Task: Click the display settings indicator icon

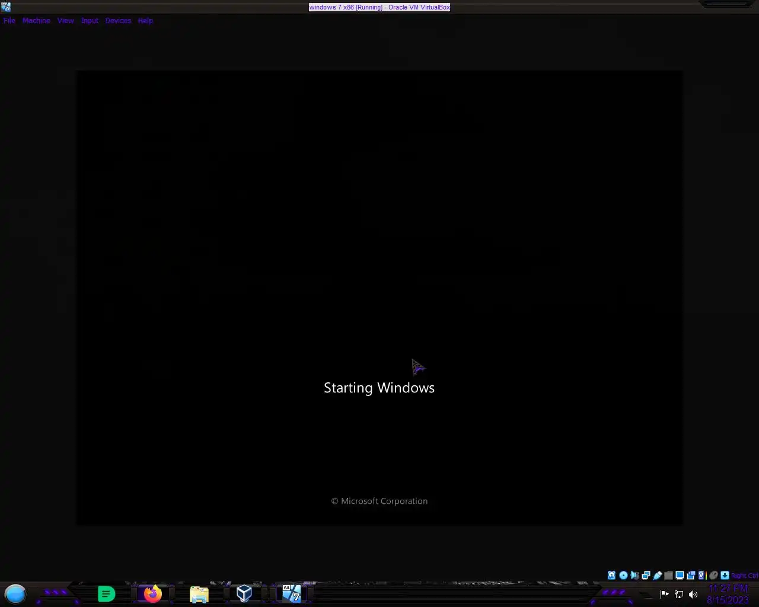Action: pos(680,575)
